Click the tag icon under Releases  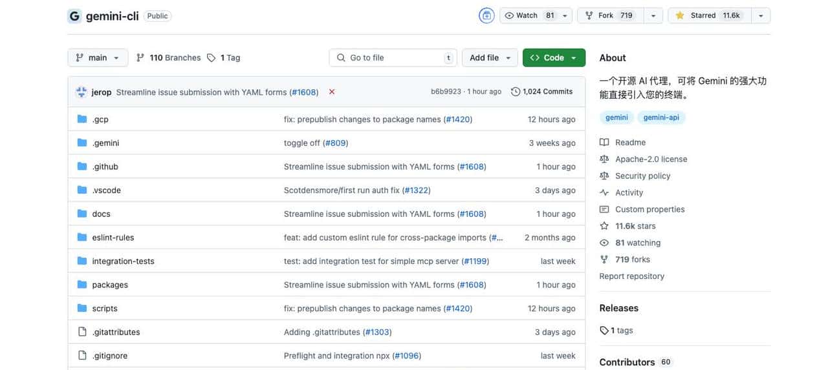click(604, 331)
